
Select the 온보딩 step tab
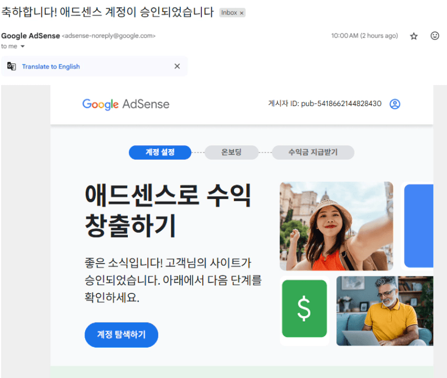(x=231, y=153)
